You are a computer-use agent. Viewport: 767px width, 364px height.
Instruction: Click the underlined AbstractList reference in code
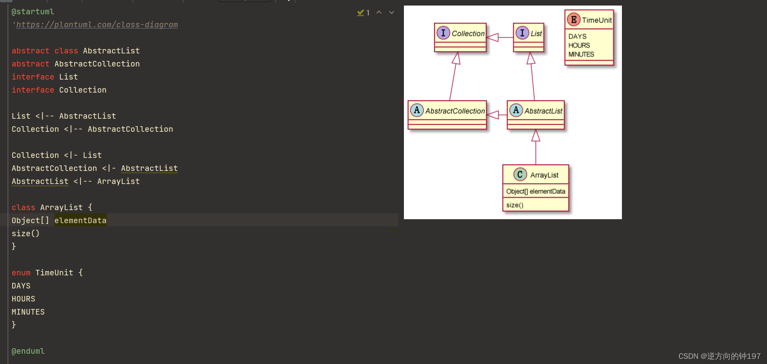point(149,168)
